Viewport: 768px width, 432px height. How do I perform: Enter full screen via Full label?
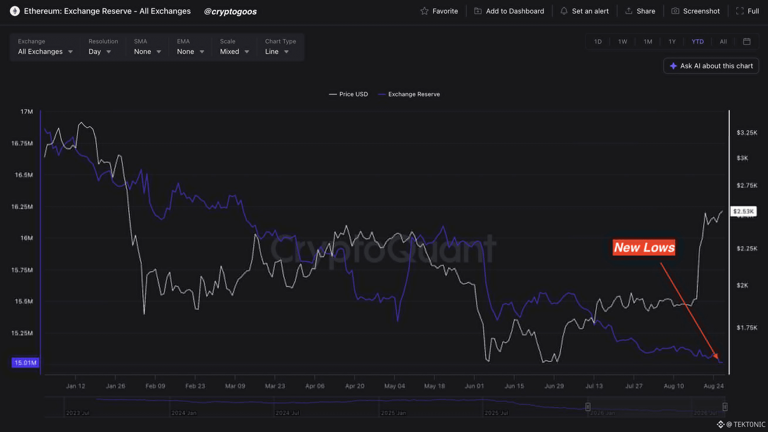click(753, 11)
